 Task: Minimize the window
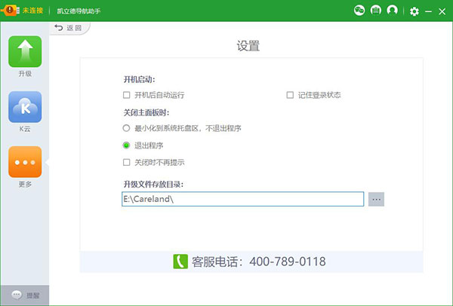pyautogui.click(x=428, y=11)
